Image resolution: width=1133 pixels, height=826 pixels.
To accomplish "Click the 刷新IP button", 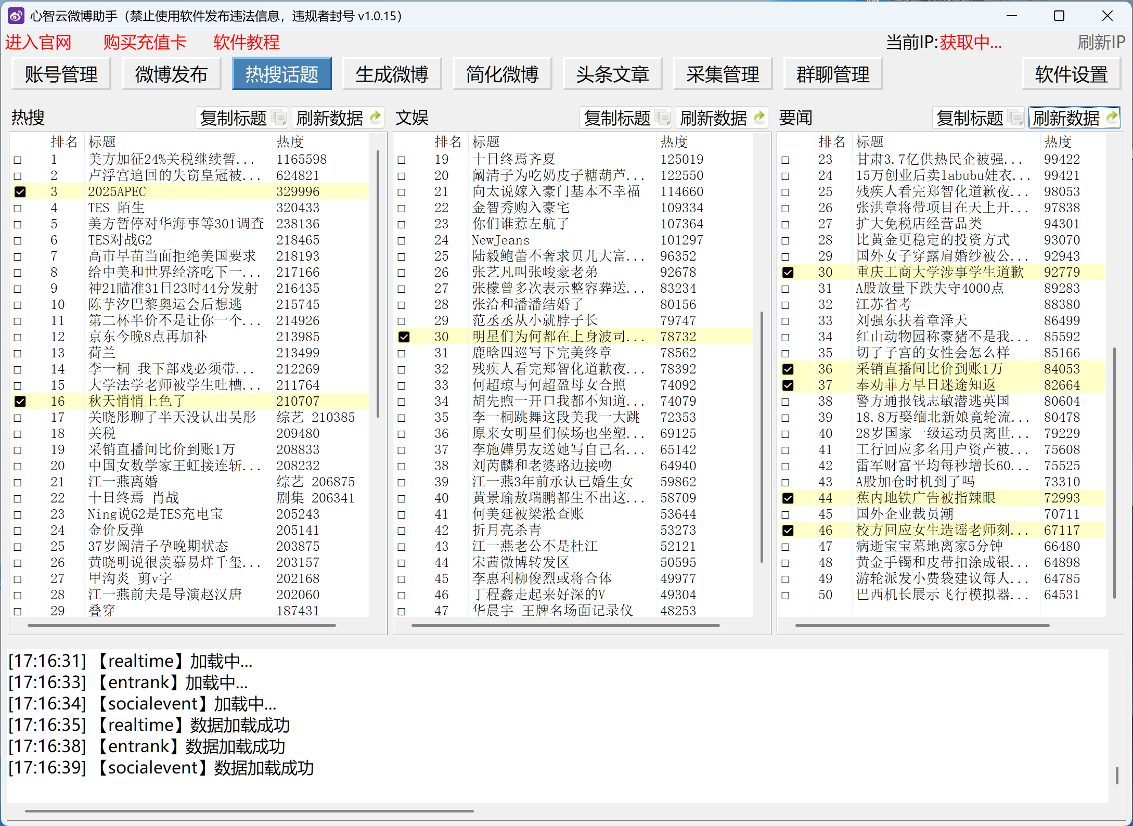I will [x=1101, y=43].
